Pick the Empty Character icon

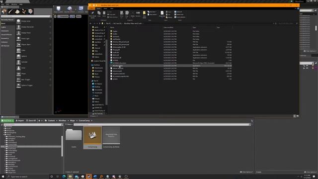18,27
